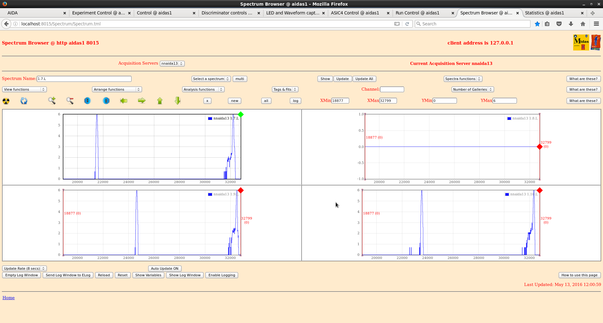Open the Firefox hamburger menu
603x323 pixels.
click(596, 24)
